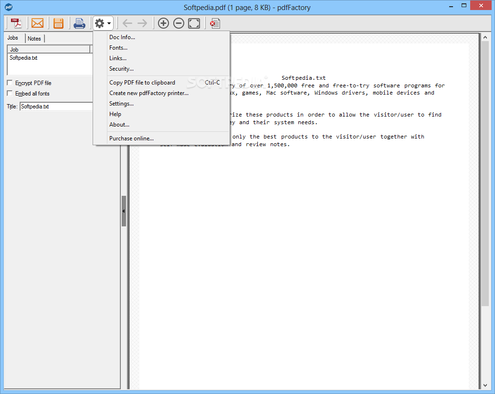Click the vertical scrollbar thumb of the preview
The image size is (495, 394).
click(x=485, y=173)
